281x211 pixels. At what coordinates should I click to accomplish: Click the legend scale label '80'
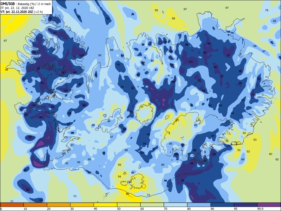[x=189, y=209]
